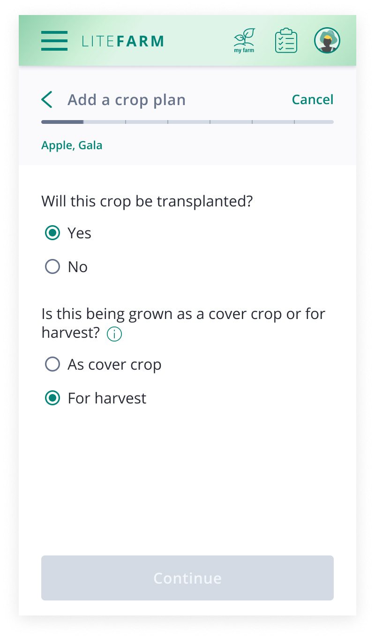Open the user profile avatar
The width and height of the screenshot is (375, 638).
327,41
